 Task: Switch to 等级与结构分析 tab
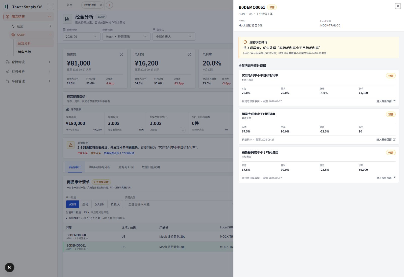coord(100,167)
